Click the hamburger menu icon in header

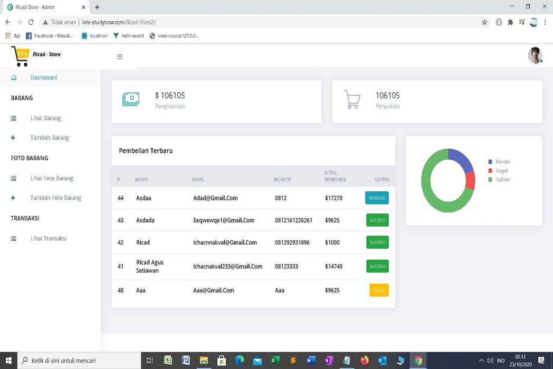tap(120, 56)
